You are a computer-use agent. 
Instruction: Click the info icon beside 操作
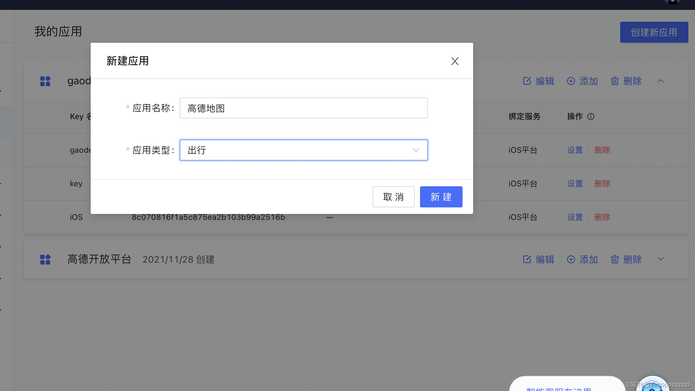[591, 117]
